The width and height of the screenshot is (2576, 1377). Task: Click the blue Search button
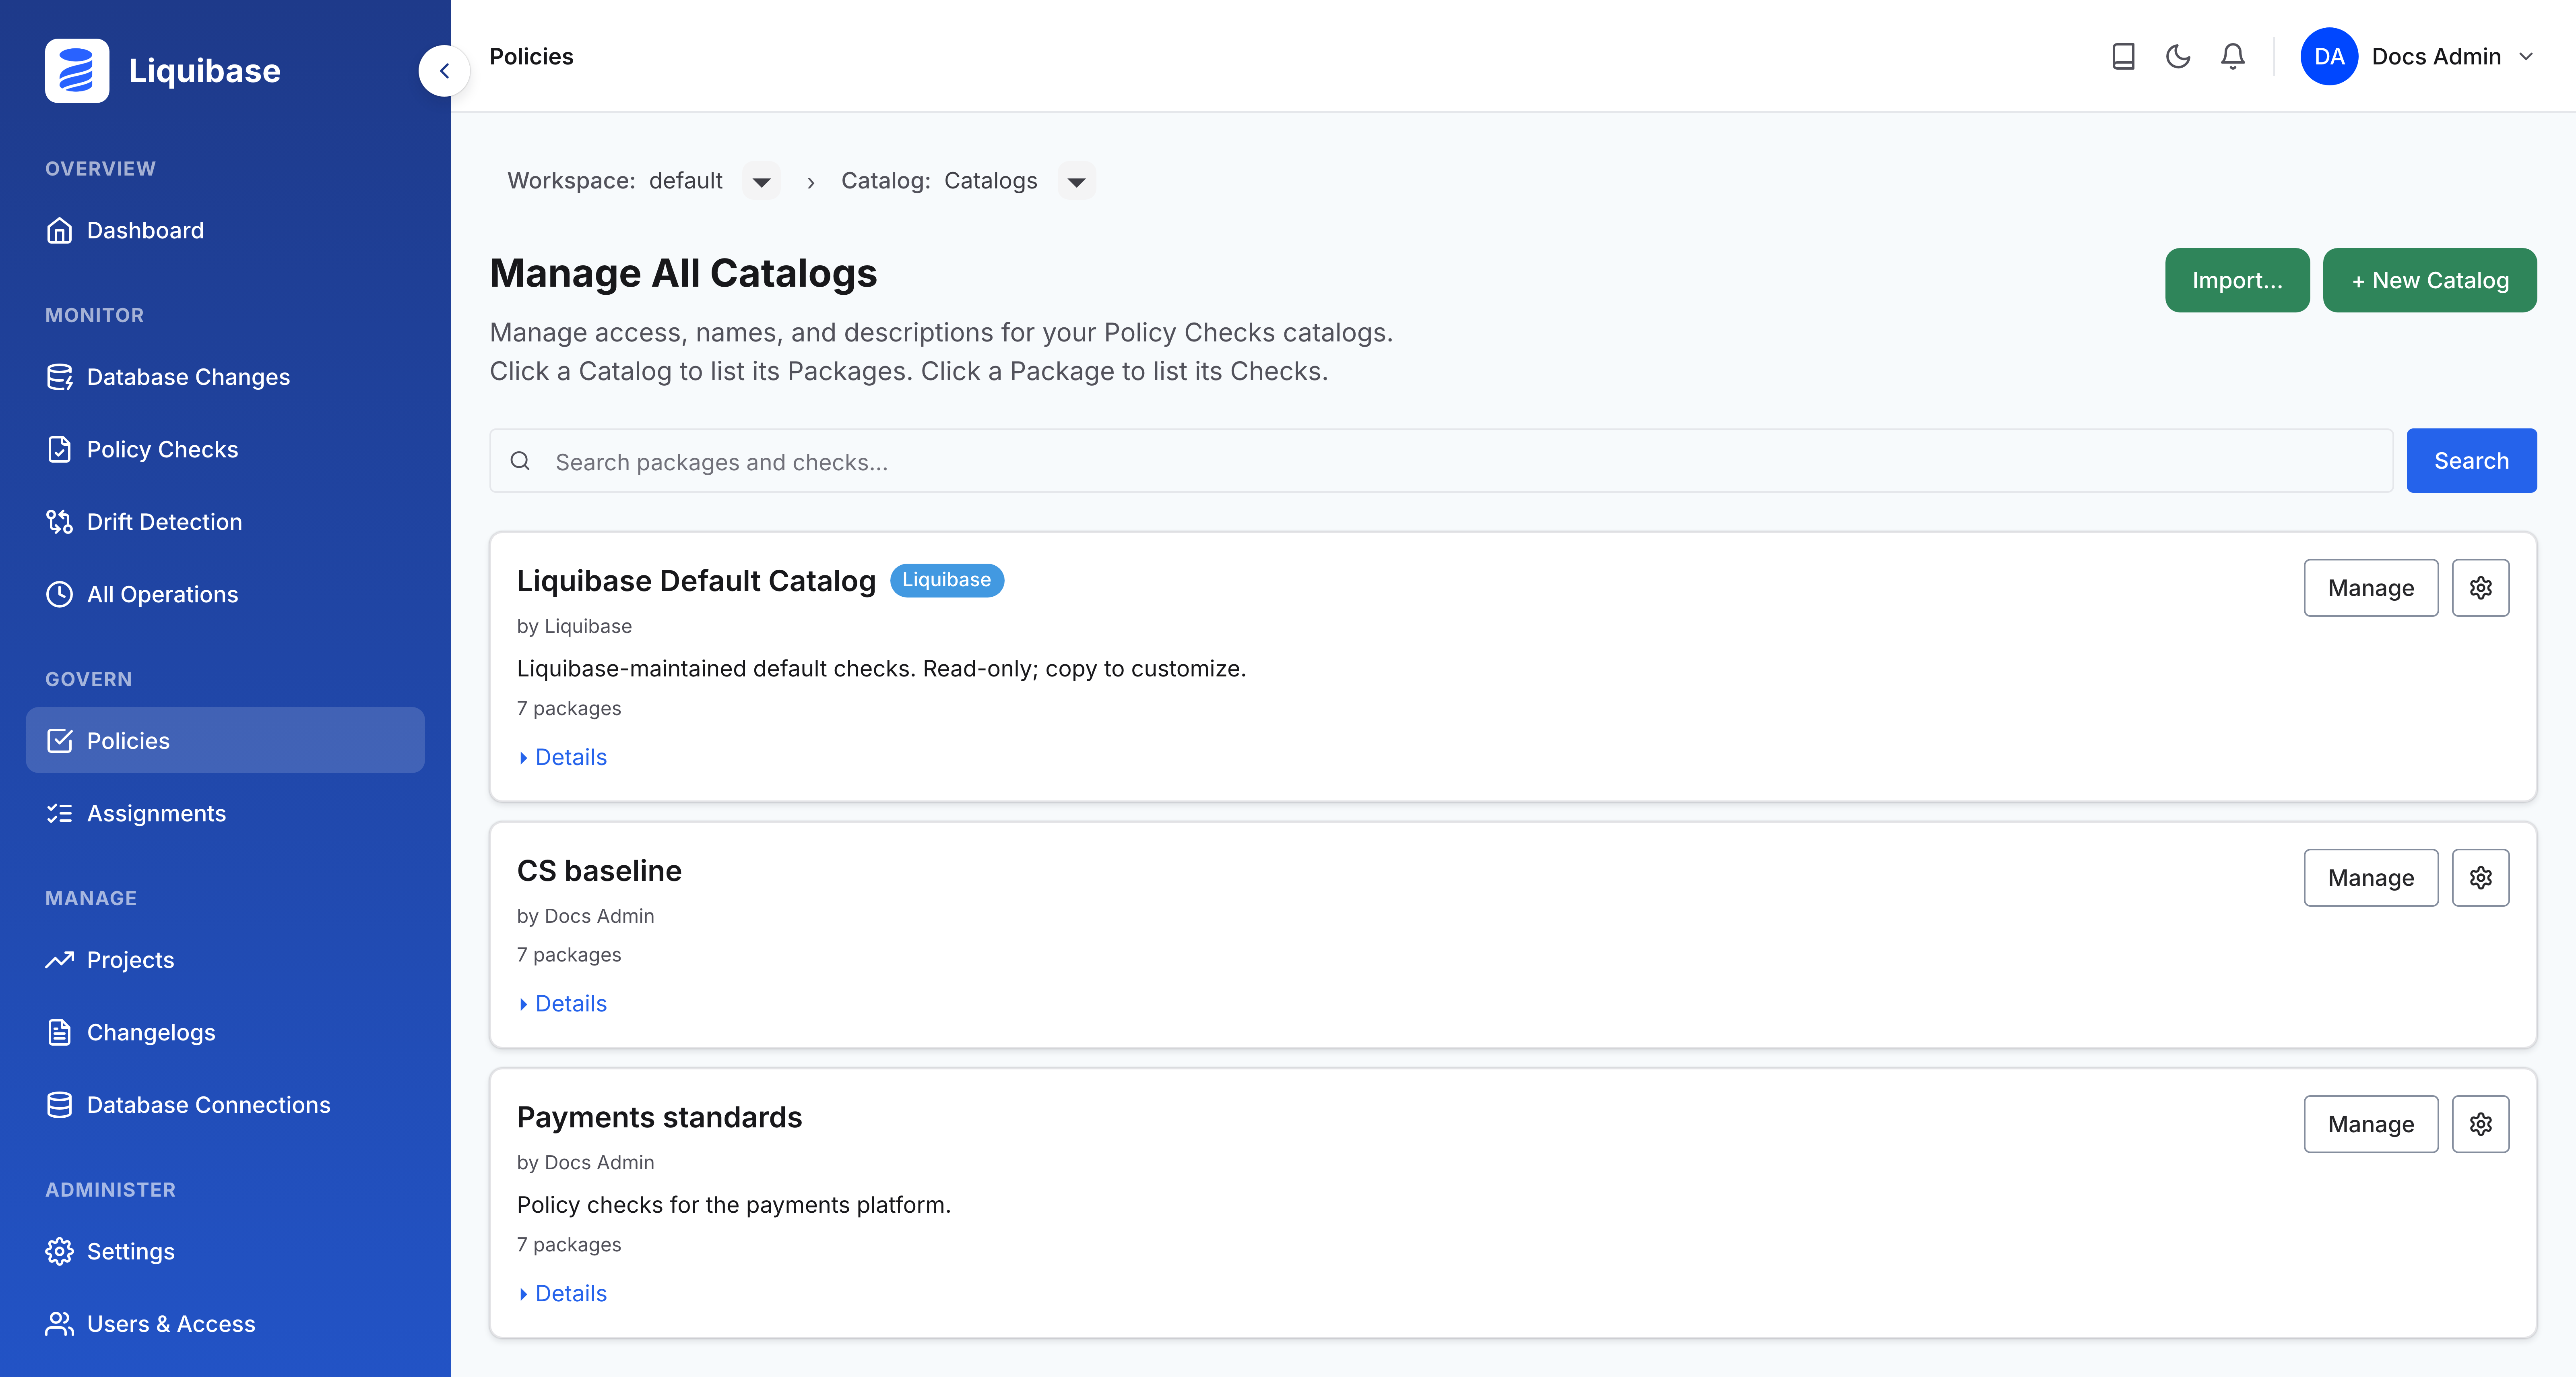click(2471, 461)
